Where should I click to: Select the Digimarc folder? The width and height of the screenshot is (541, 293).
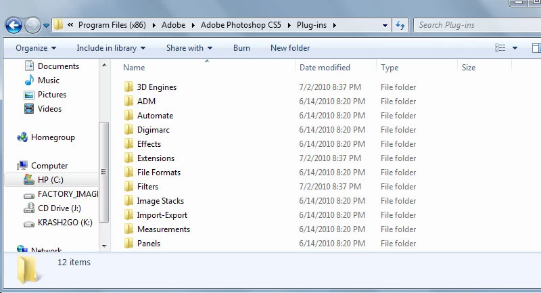pyautogui.click(x=147, y=130)
